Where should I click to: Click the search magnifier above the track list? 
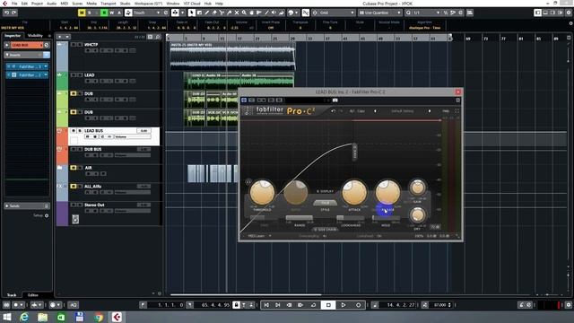[158, 37]
